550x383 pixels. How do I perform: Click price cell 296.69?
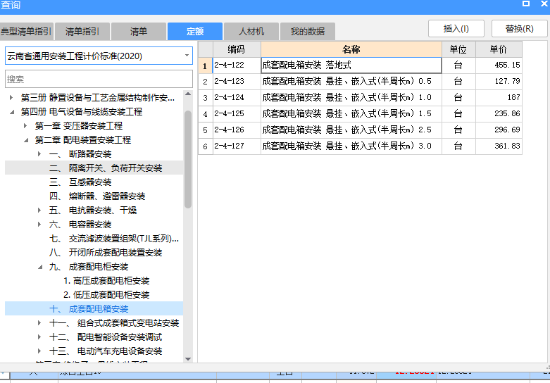point(499,130)
